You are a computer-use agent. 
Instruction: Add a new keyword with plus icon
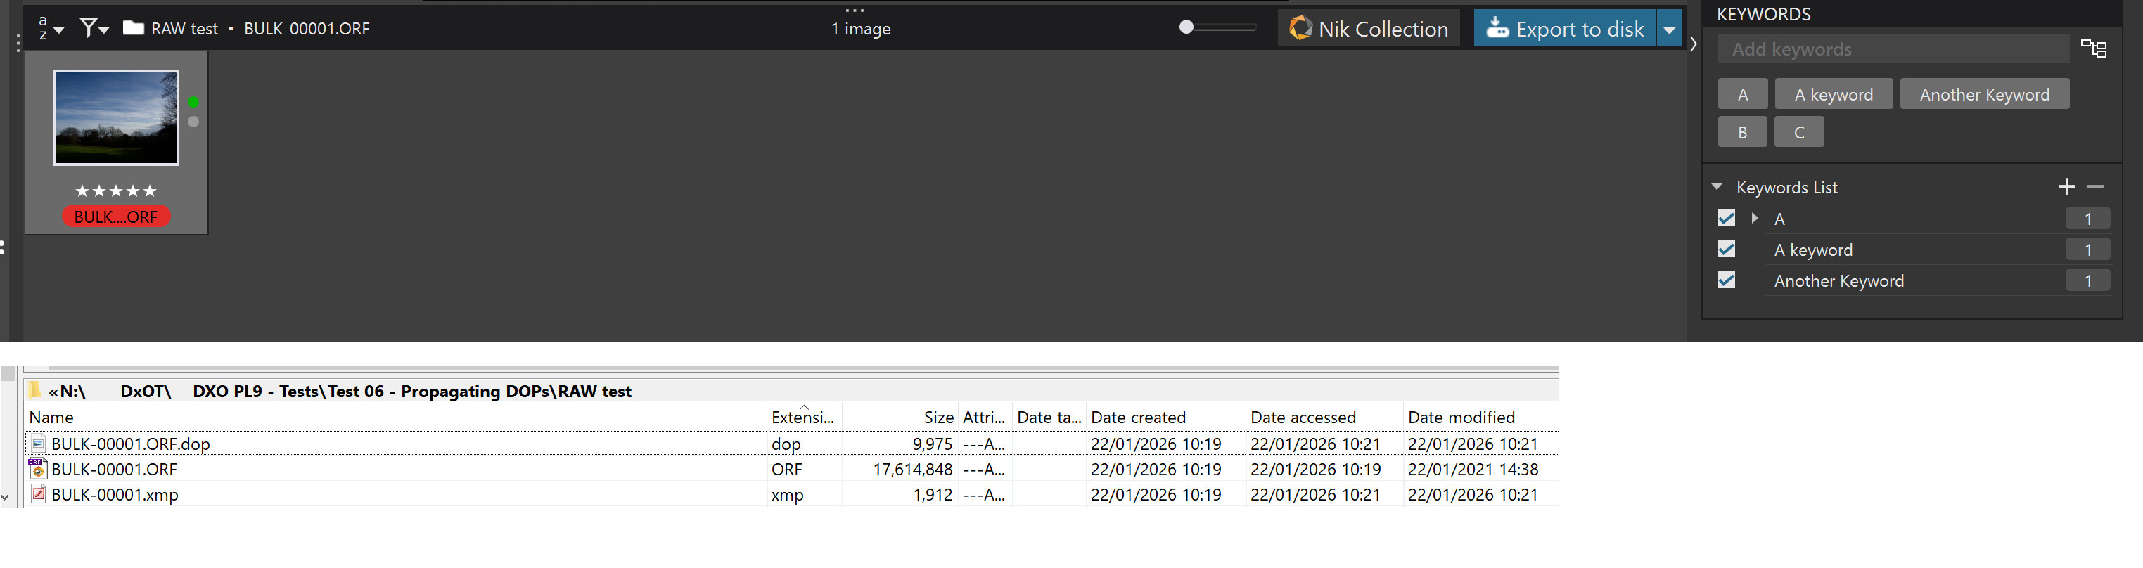coord(2066,187)
